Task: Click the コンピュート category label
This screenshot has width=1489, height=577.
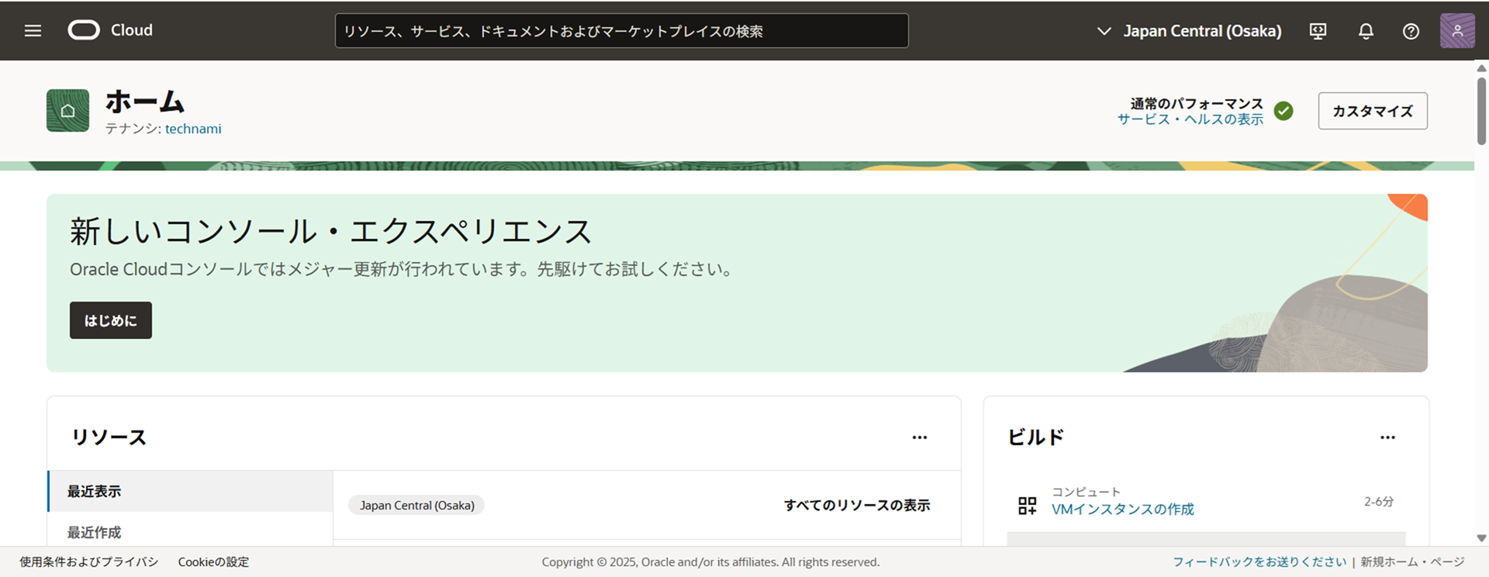Action: tap(1086, 492)
